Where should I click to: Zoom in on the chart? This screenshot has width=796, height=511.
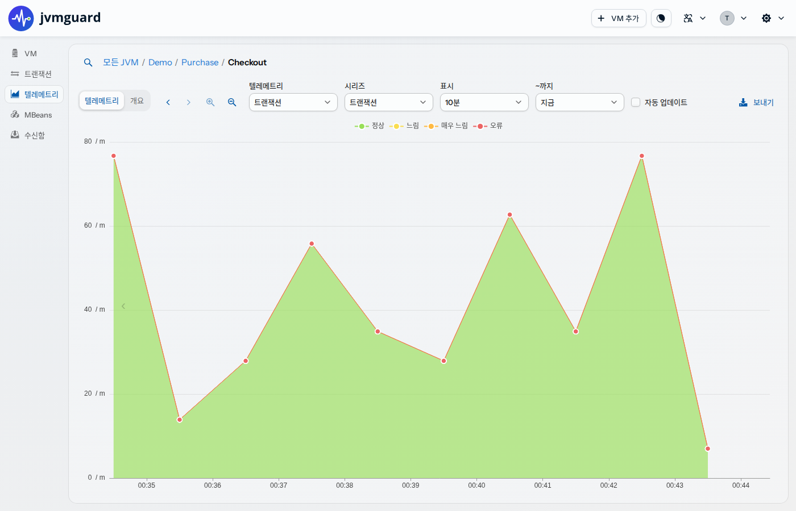point(210,102)
